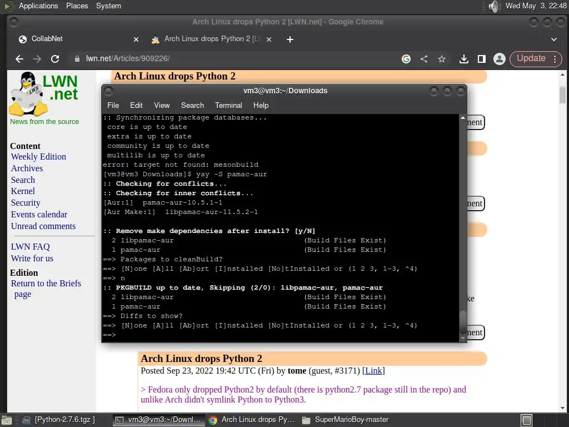Click terminal prompt line at bottom

coord(281,335)
